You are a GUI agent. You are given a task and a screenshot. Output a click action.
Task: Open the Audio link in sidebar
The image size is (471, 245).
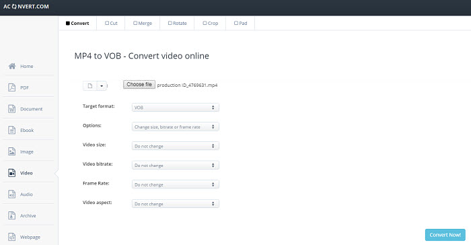point(26,195)
